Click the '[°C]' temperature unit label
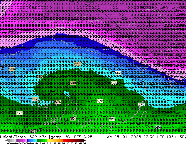Screen dimensions: 186x144 (68, 137)
